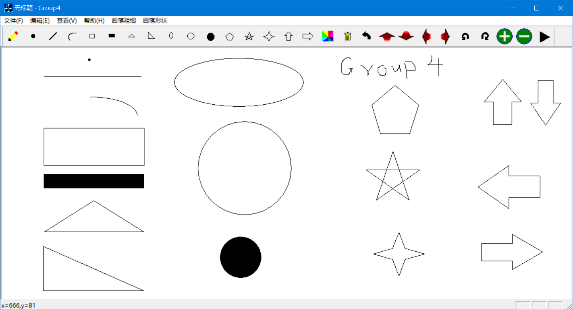Screen dimensions: 573x310
Task: Select the pencil freehand drawing tool
Action: point(13,37)
